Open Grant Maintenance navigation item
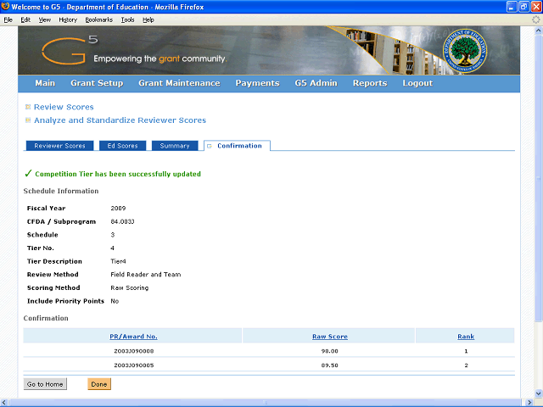This screenshot has width=543, height=407. 179,83
